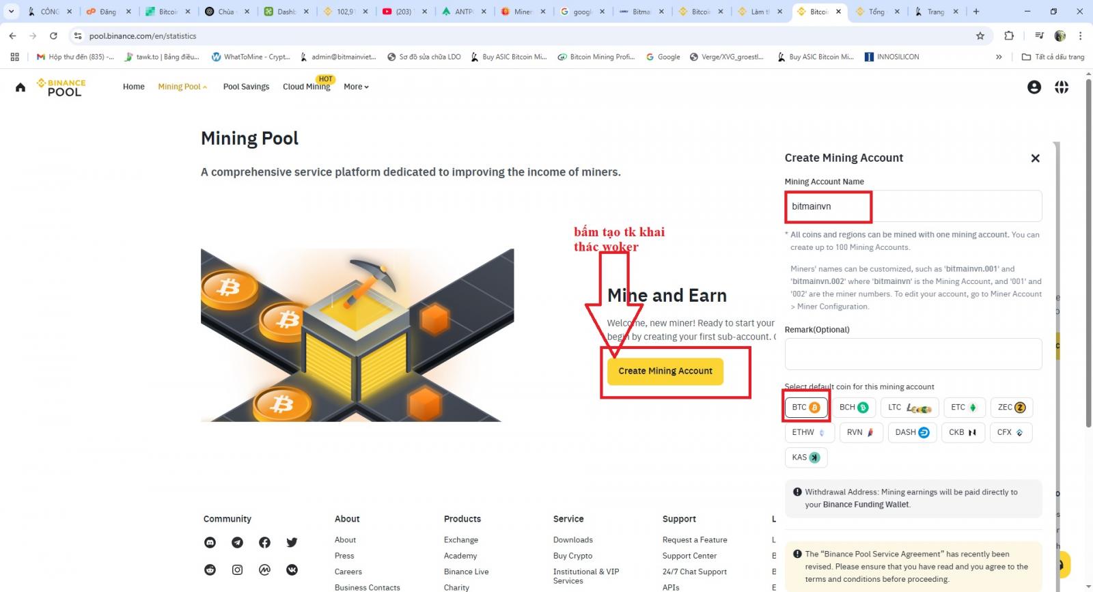Image resolution: width=1093 pixels, height=592 pixels.
Task: Open Cloud Mining nav item
Action: tap(307, 87)
